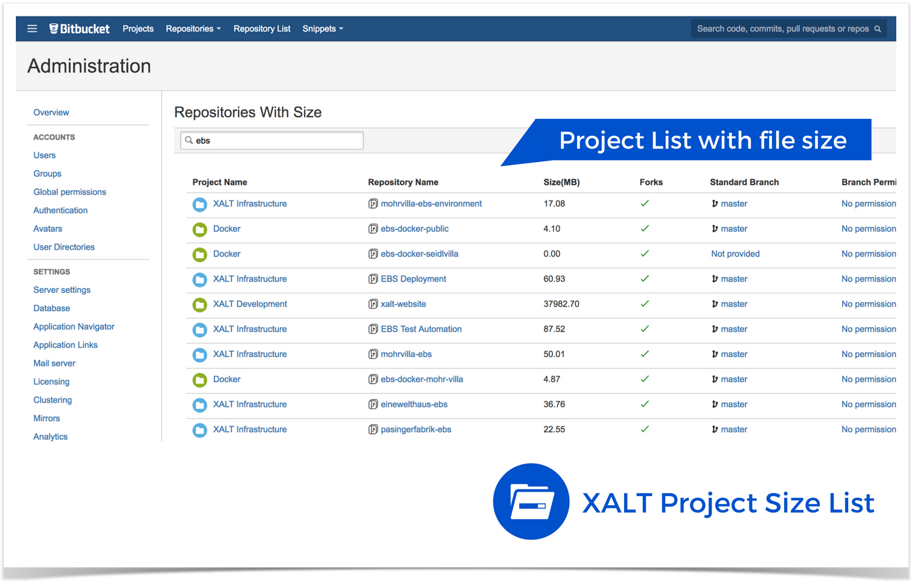
Task: Click size value 37982.70
Action: pyautogui.click(x=561, y=303)
